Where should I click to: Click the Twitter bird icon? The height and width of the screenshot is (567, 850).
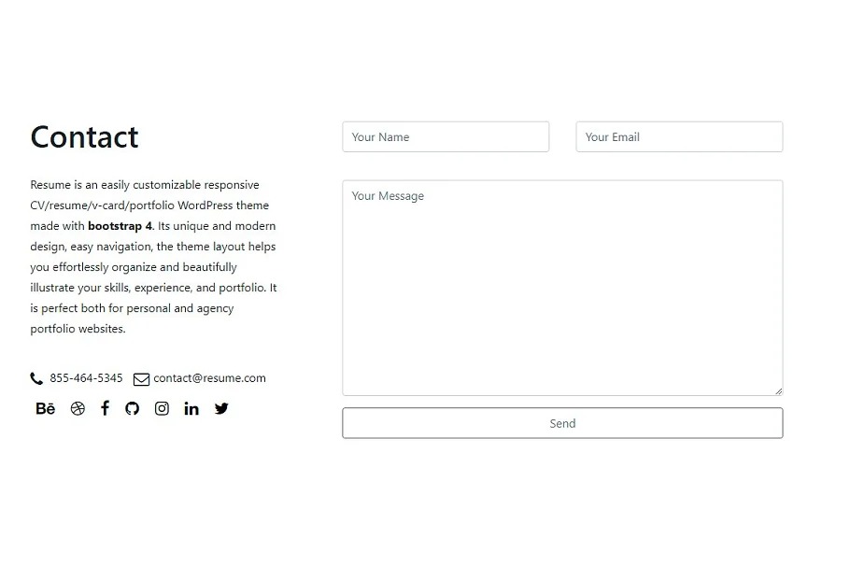[221, 408]
